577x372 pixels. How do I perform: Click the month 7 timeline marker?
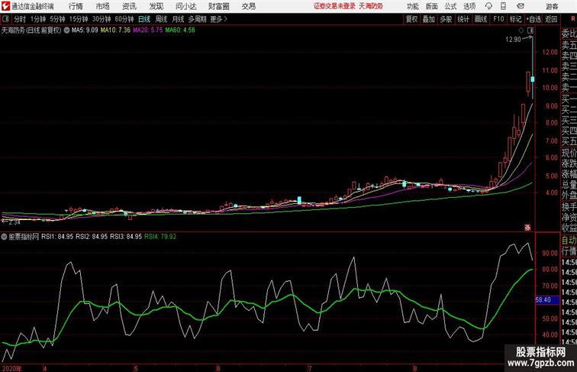[x=310, y=368]
